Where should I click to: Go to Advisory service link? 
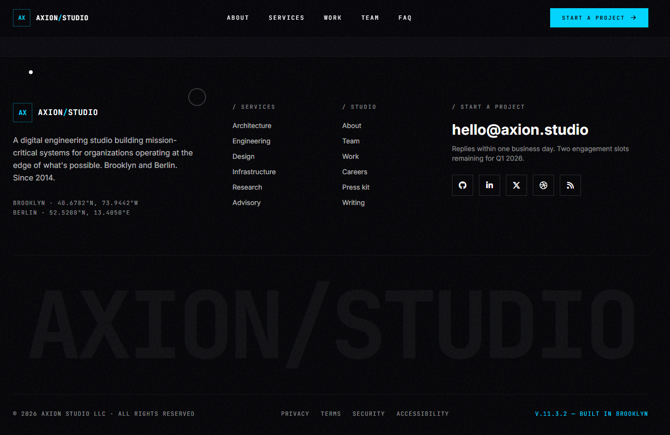tap(246, 203)
